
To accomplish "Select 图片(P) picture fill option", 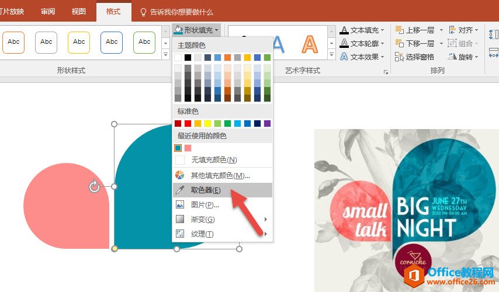I will click(x=223, y=204).
